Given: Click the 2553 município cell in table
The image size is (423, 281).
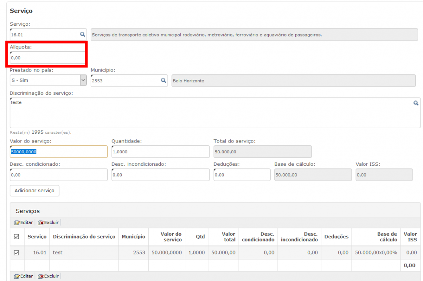Looking at the screenshot, I should (x=133, y=252).
